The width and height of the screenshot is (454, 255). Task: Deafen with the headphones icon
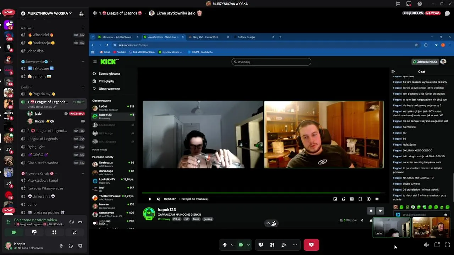(x=71, y=246)
